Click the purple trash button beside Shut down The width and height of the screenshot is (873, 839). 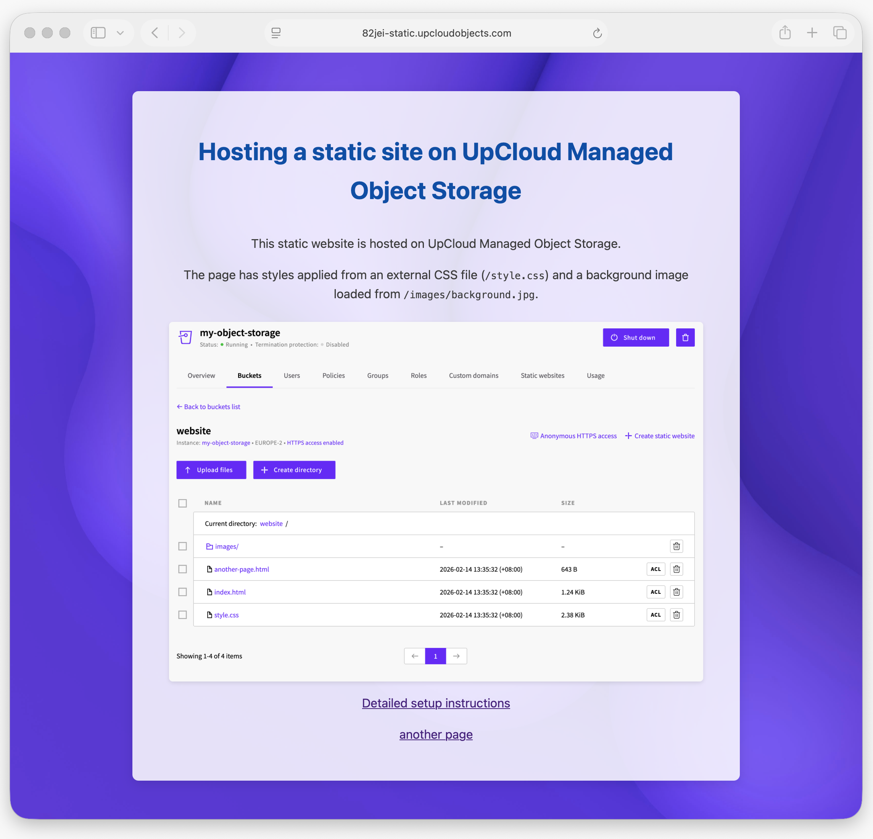click(685, 338)
